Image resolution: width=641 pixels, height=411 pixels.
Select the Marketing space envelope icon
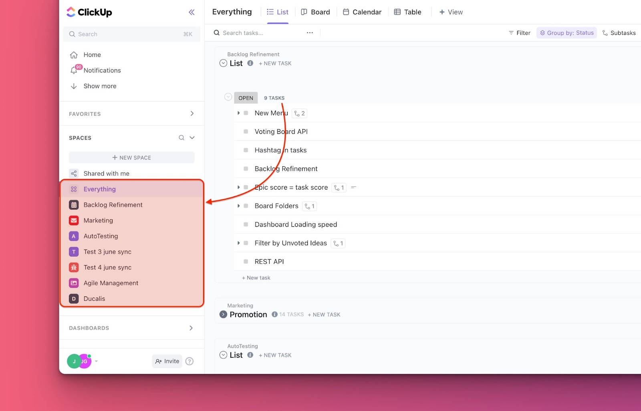coord(74,220)
